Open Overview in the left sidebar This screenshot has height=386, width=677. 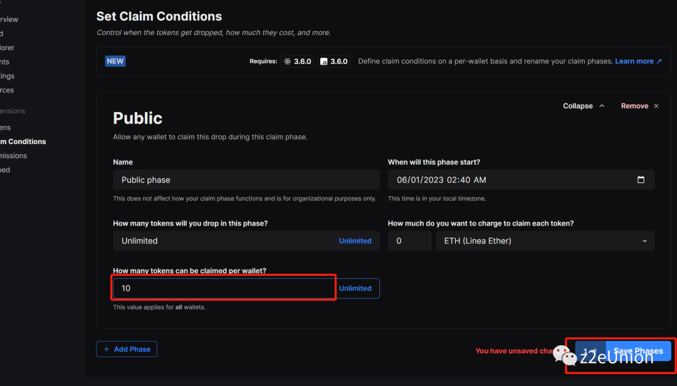click(9, 19)
